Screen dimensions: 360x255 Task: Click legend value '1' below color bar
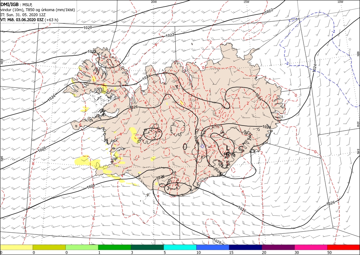pos(99,252)
